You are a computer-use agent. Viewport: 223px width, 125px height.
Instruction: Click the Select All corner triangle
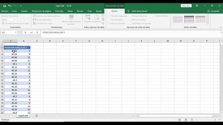pyautogui.click(x=2, y=41)
